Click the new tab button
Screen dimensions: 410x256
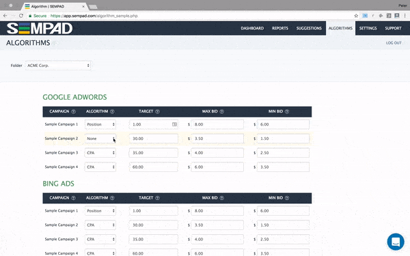93,7
